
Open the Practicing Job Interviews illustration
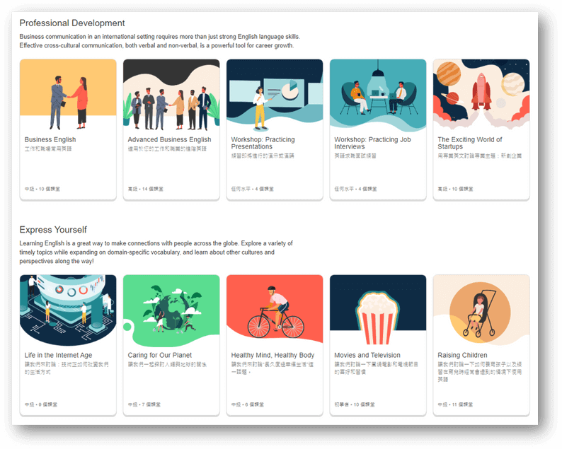(378, 95)
